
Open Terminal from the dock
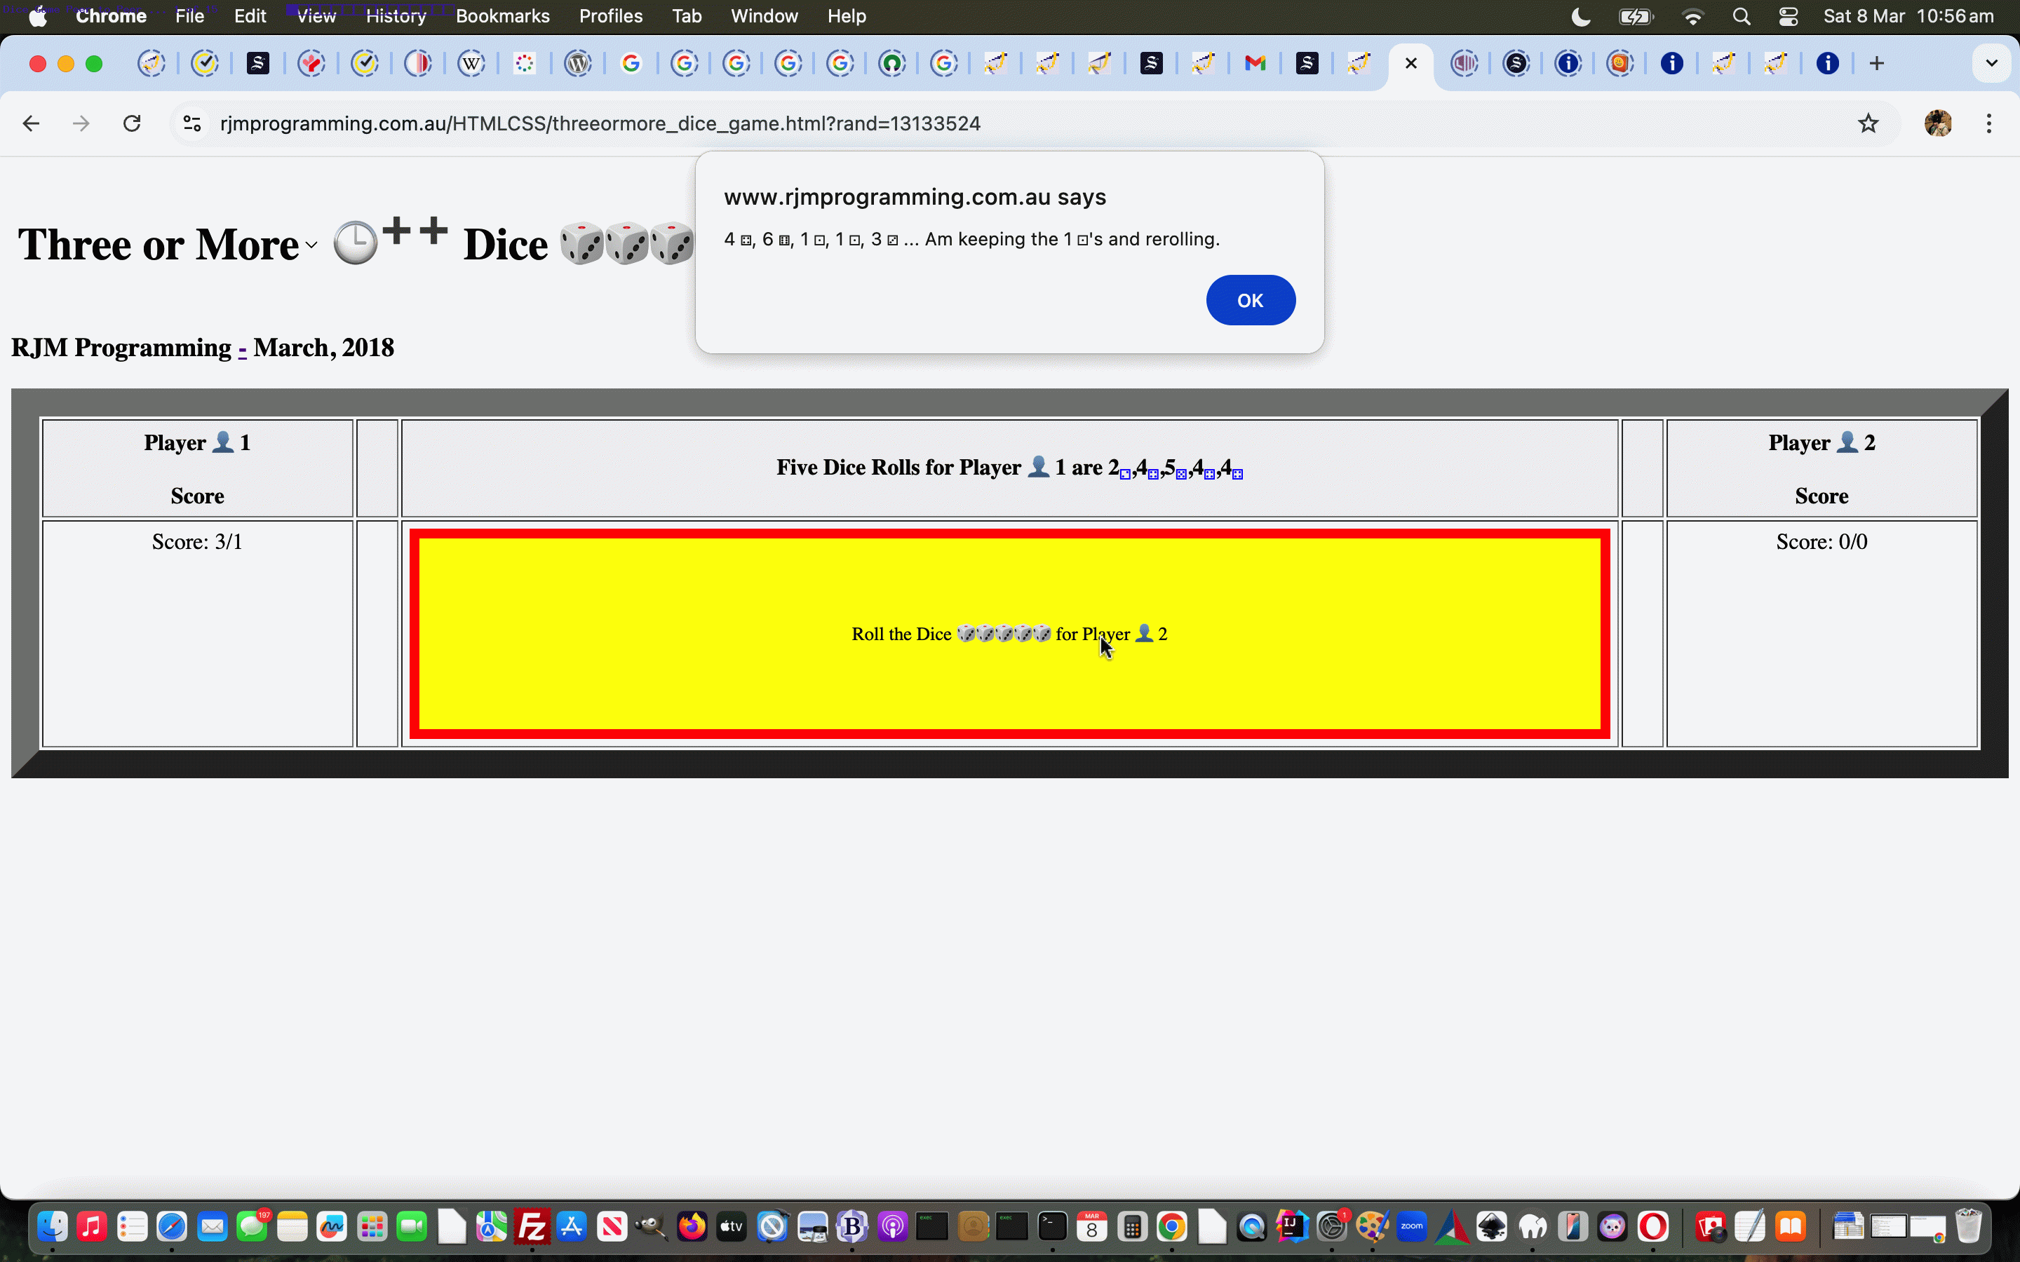pos(1052,1227)
